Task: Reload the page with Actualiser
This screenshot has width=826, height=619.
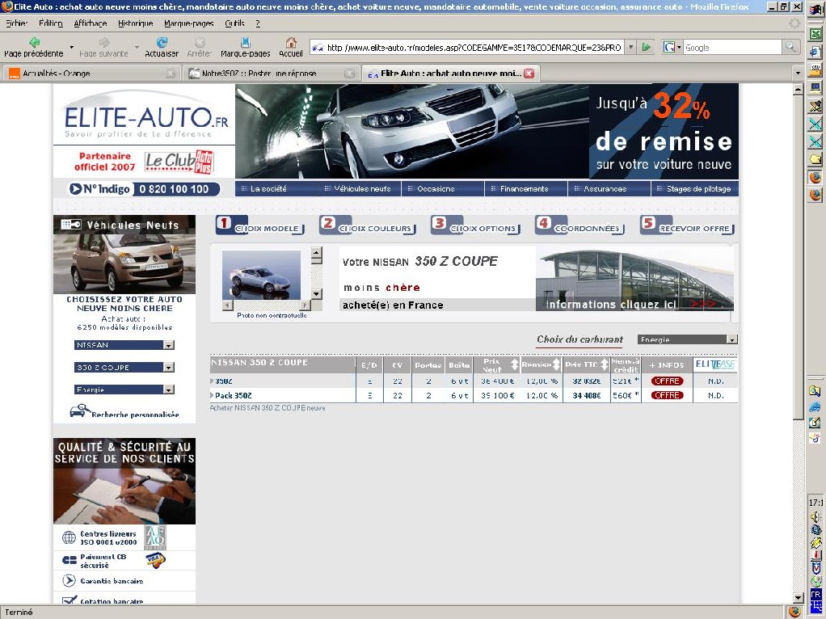Action: pyautogui.click(x=162, y=43)
